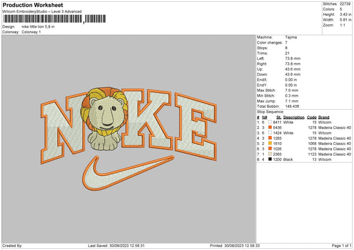Click the "Code" column header

point(312,117)
